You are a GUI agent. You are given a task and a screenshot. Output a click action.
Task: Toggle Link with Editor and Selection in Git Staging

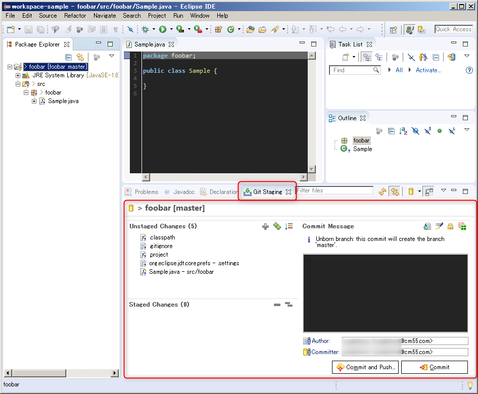(395, 191)
